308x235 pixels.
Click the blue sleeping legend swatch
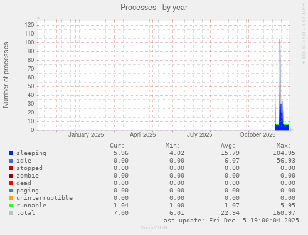point(11,153)
